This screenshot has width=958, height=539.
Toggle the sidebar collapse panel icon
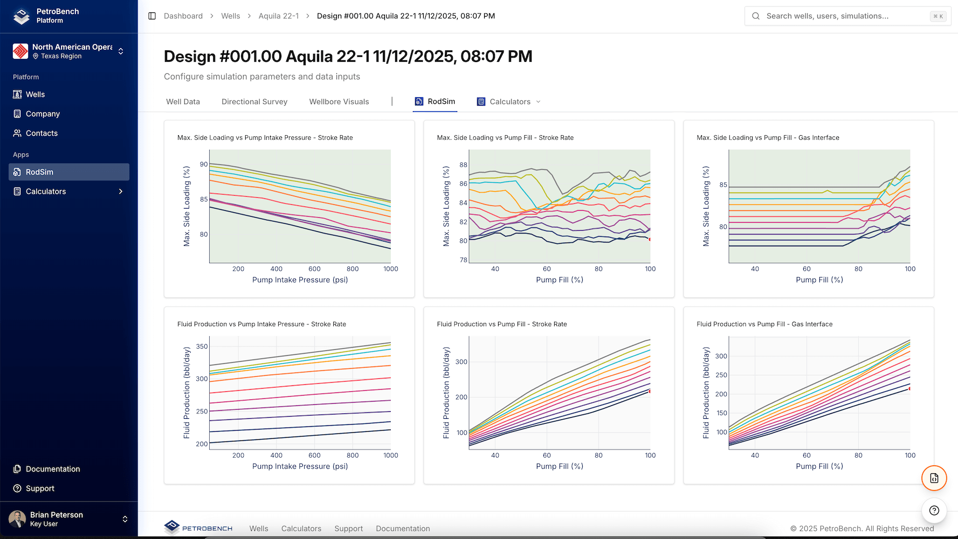coord(151,16)
